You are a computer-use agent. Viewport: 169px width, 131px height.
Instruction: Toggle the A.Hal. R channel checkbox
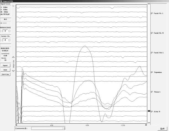coord(152,112)
